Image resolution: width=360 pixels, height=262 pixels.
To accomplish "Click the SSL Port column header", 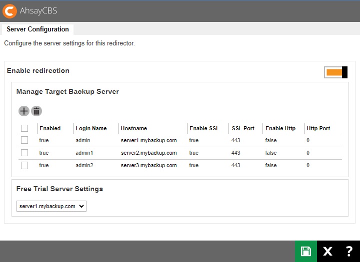I will pos(243,128).
